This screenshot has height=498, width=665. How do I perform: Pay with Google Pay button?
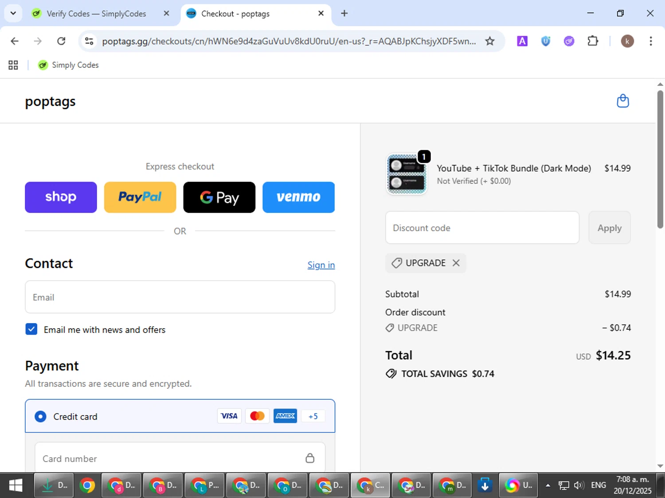[x=219, y=197]
